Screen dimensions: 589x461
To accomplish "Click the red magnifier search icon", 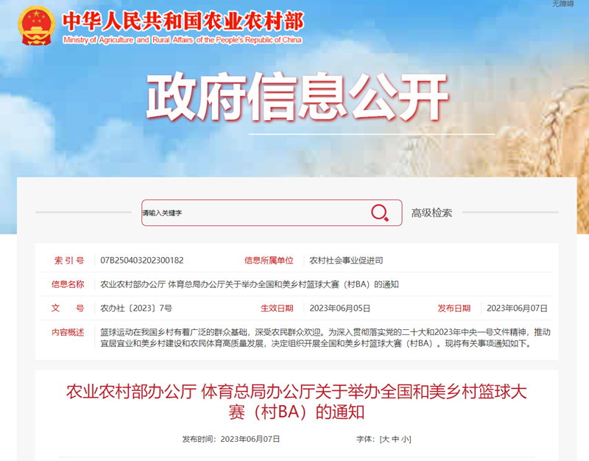I will 380,213.
